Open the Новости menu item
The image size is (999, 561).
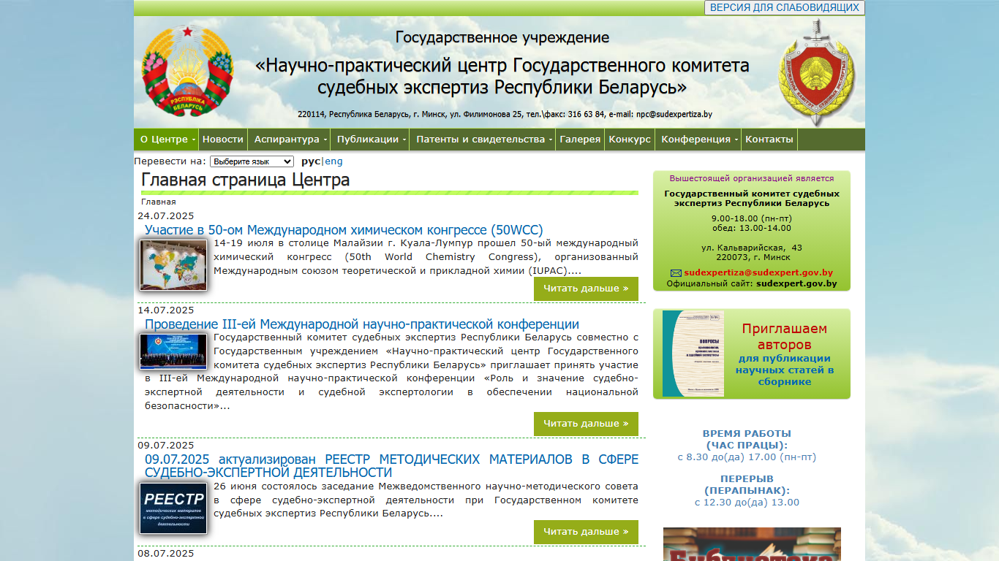click(x=223, y=140)
